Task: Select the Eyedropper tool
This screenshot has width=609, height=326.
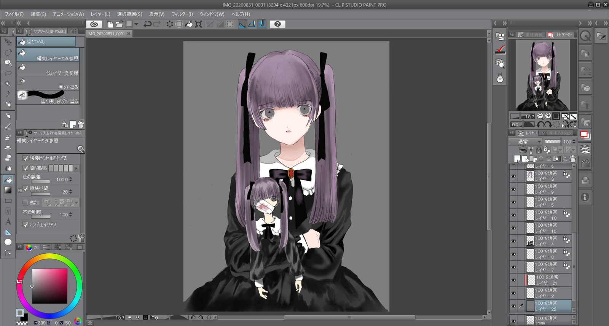Action: pyautogui.click(x=8, y=94)
